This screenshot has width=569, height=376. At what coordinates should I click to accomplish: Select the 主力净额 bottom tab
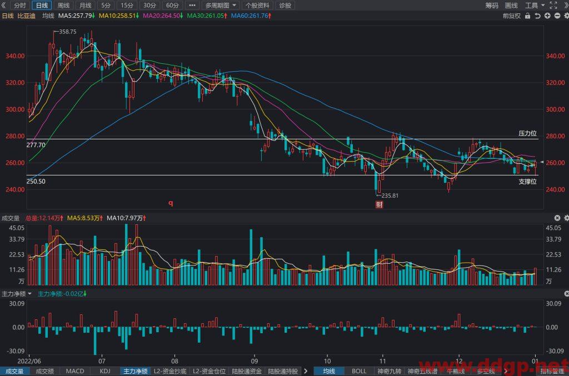pos(136,372)
